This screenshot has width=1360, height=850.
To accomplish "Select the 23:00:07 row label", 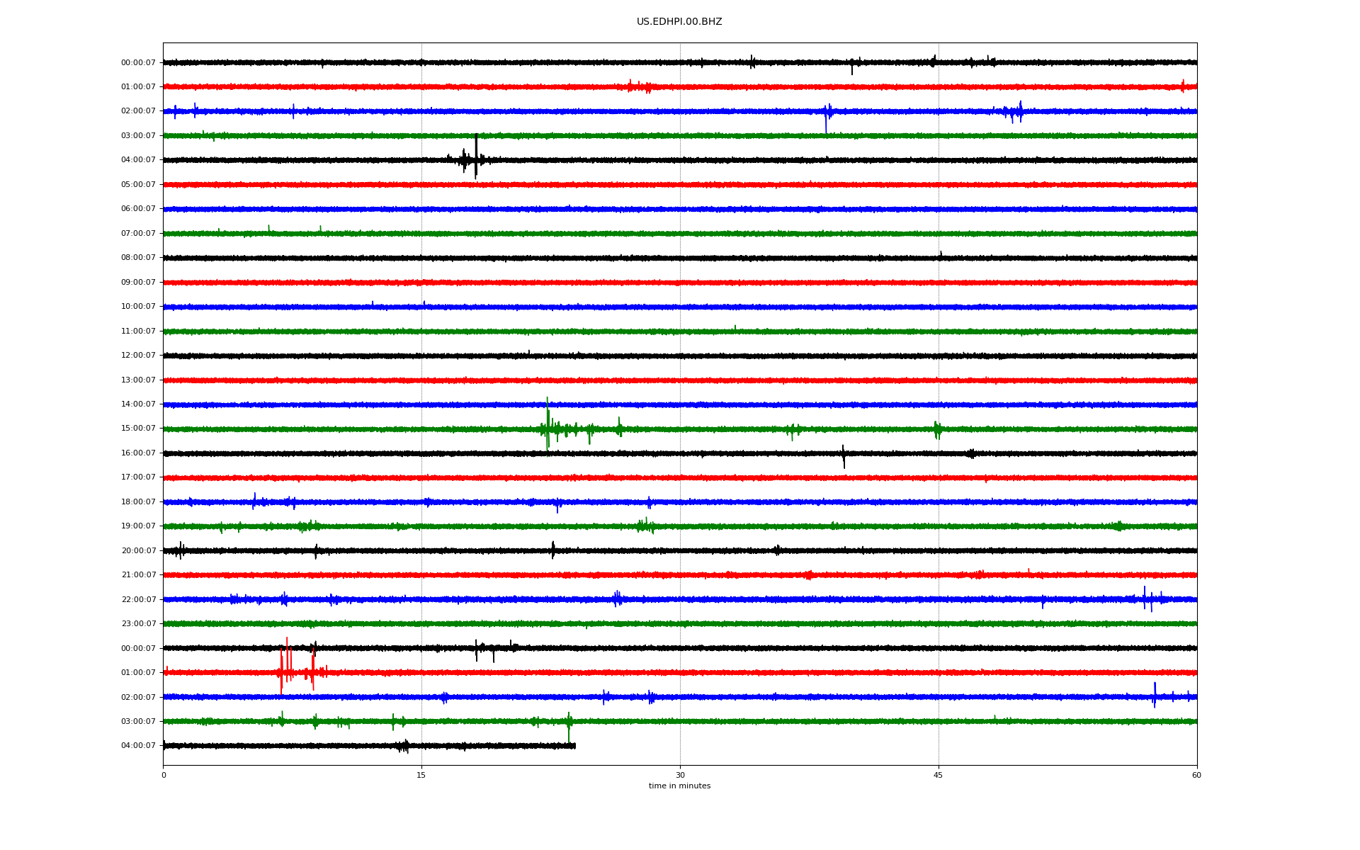I will 138,624.
